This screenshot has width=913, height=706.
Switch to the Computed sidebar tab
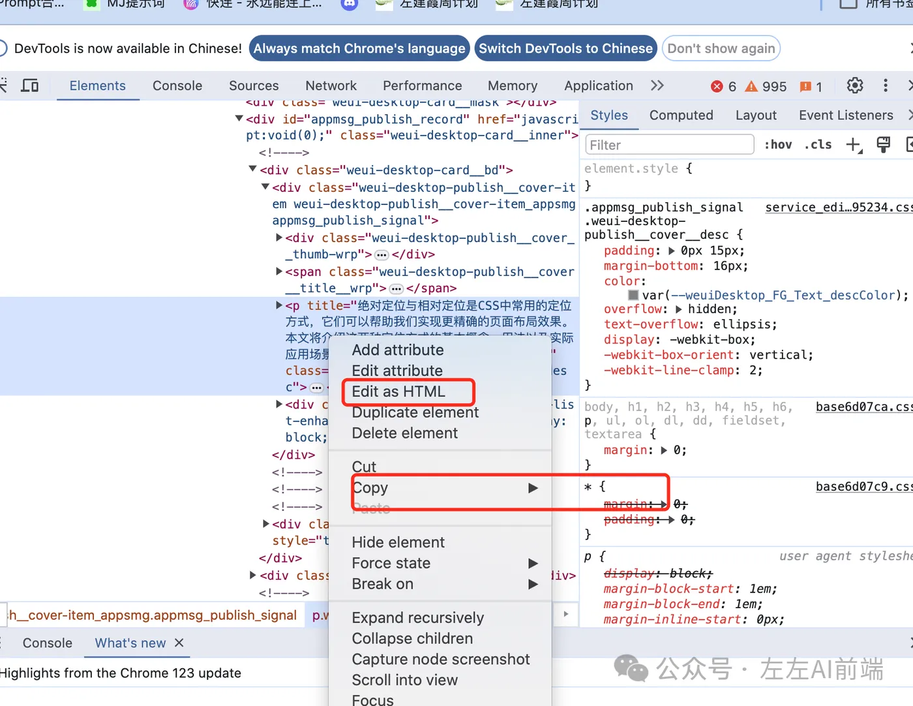(681, 115)
